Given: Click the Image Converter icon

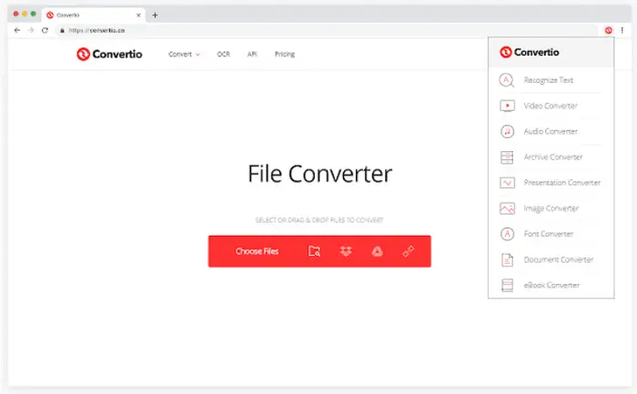Looking at the screenshot, I should pos(507,208).
